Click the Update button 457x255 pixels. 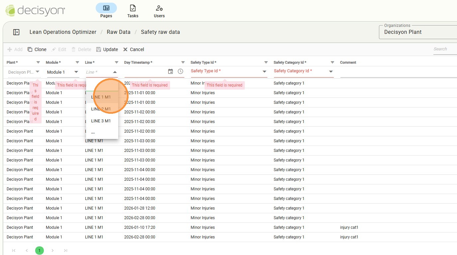coord(107,49)
